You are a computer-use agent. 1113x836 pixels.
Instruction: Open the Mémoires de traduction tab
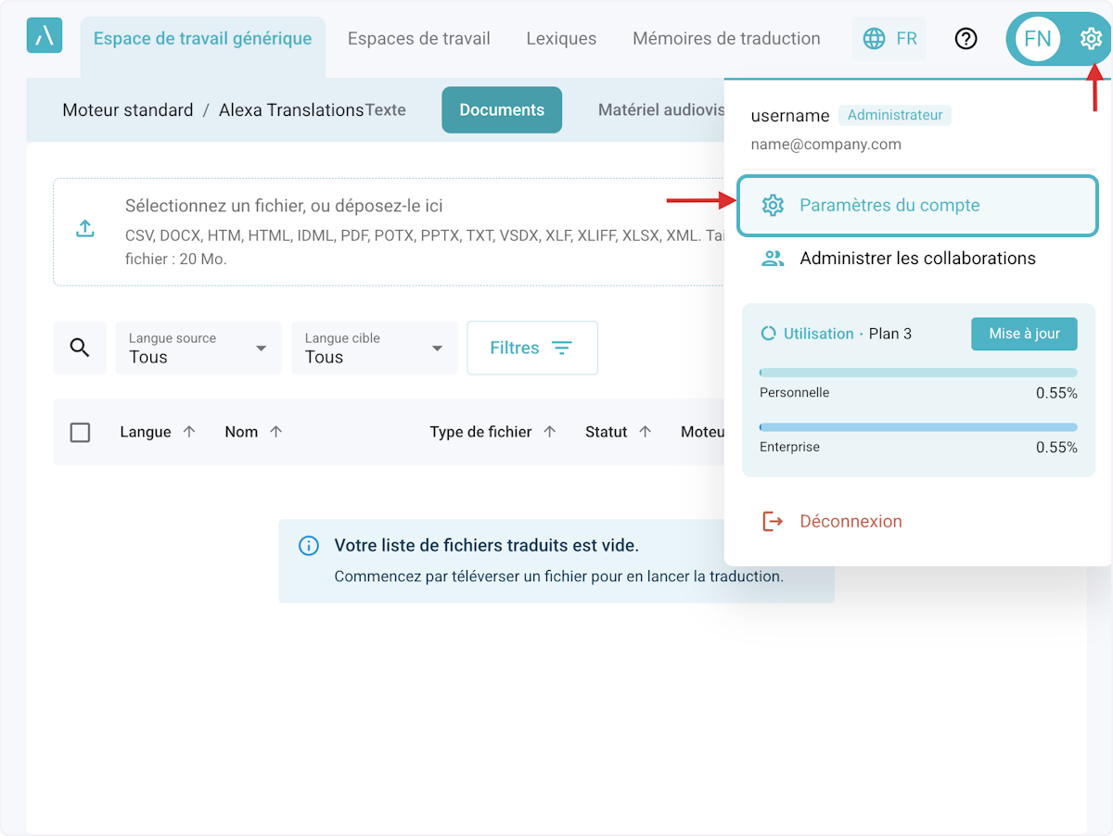pyautogui.click(x=726, y=39)
